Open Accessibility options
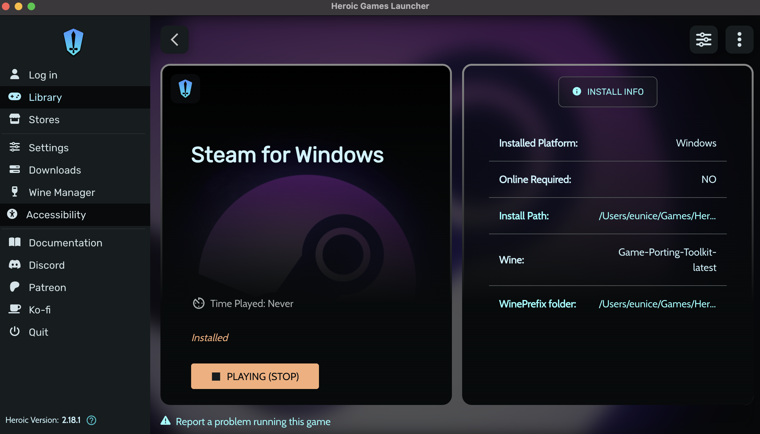760x434 pixels. pos(56,214)
